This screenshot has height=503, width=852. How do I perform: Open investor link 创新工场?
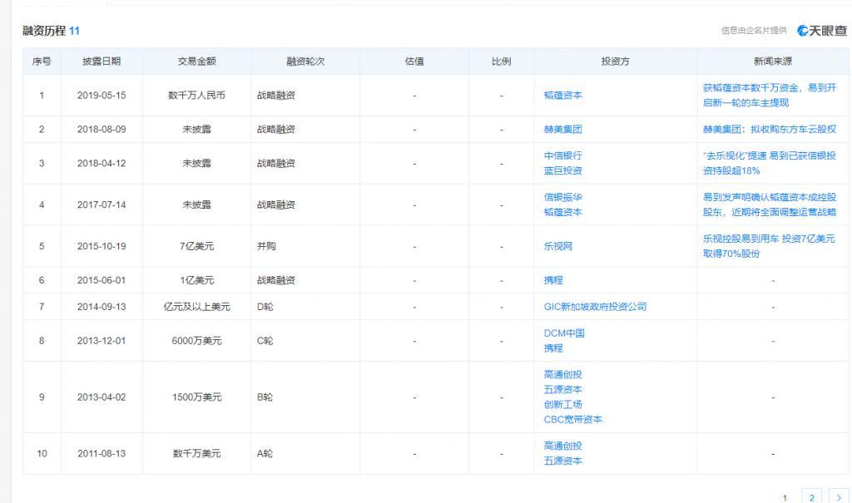coord(563,404)
